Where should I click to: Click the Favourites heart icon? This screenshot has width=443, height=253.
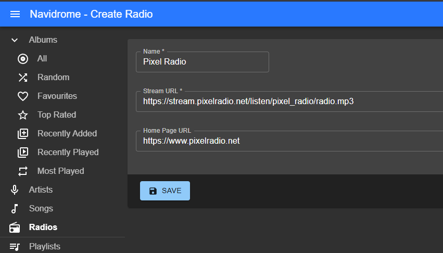click(x=22, y=96)
